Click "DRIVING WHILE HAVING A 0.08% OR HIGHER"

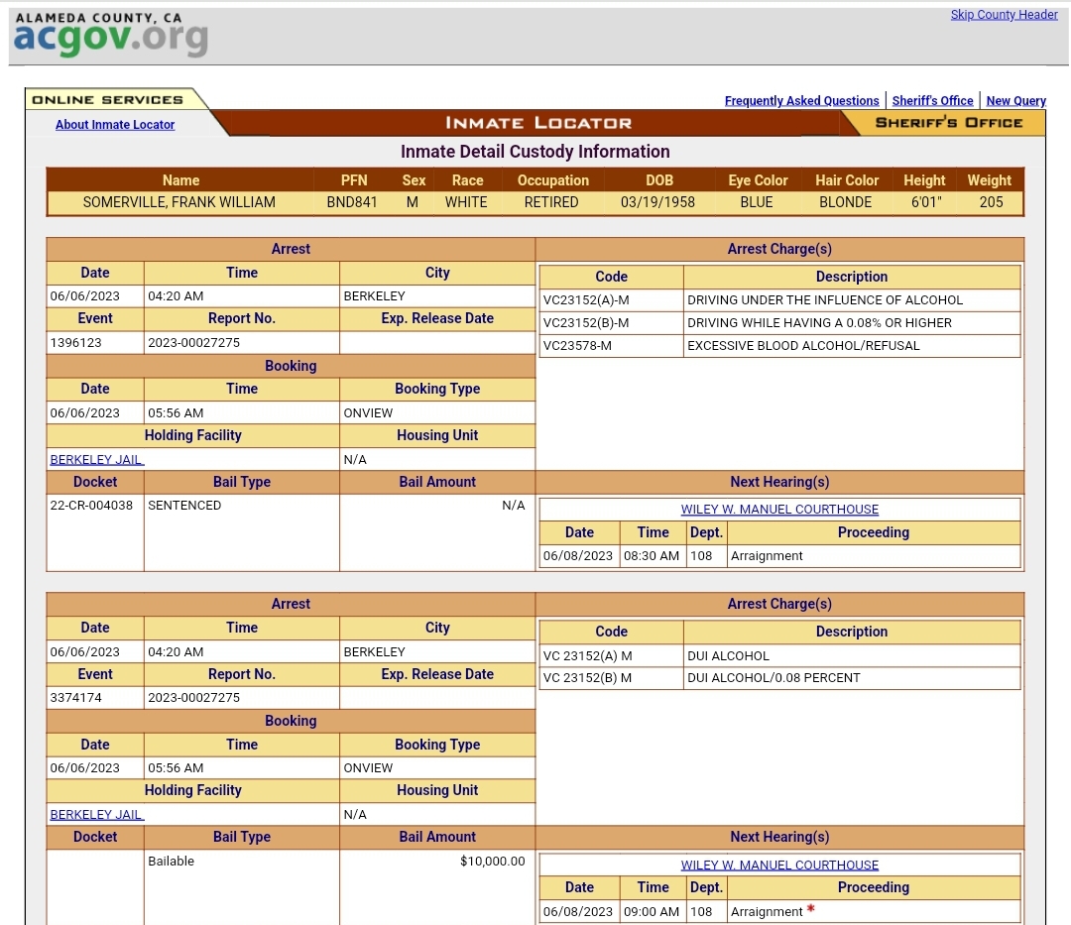pyautogui.click(x=820, y=323)
